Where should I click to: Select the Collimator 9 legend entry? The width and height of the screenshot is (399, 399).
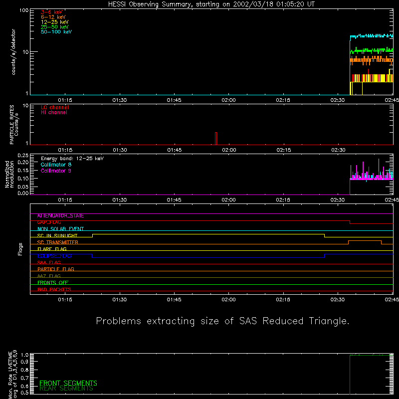[56, 171]
